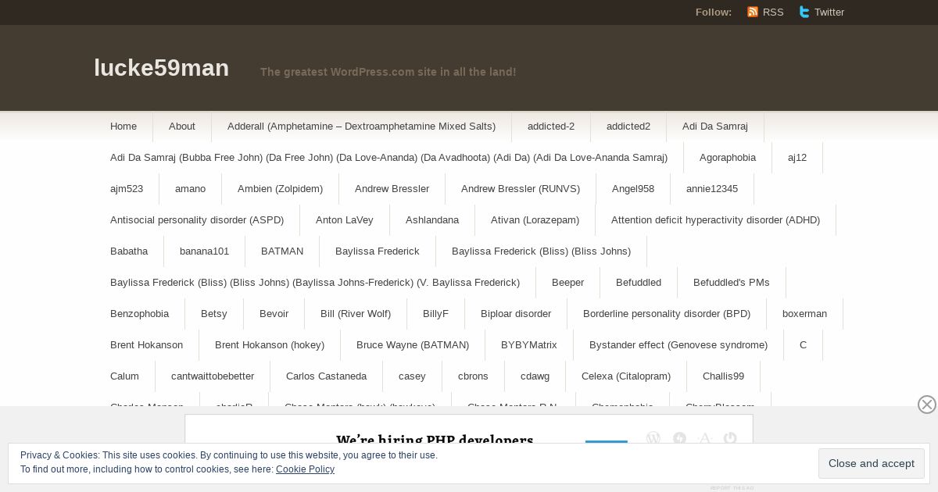Open the Adi Da Samraj page
This screenshot has width=938, height=492.
tap(715, 126)
